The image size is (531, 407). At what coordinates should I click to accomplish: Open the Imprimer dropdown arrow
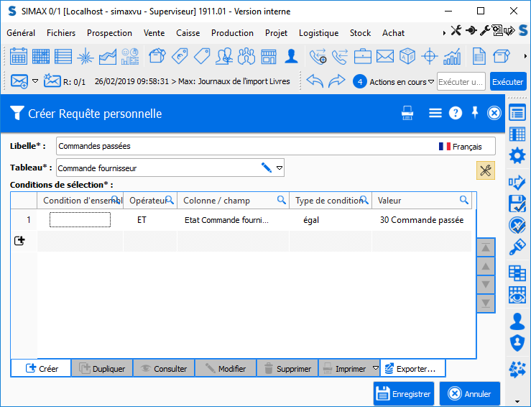coord(375,369)
